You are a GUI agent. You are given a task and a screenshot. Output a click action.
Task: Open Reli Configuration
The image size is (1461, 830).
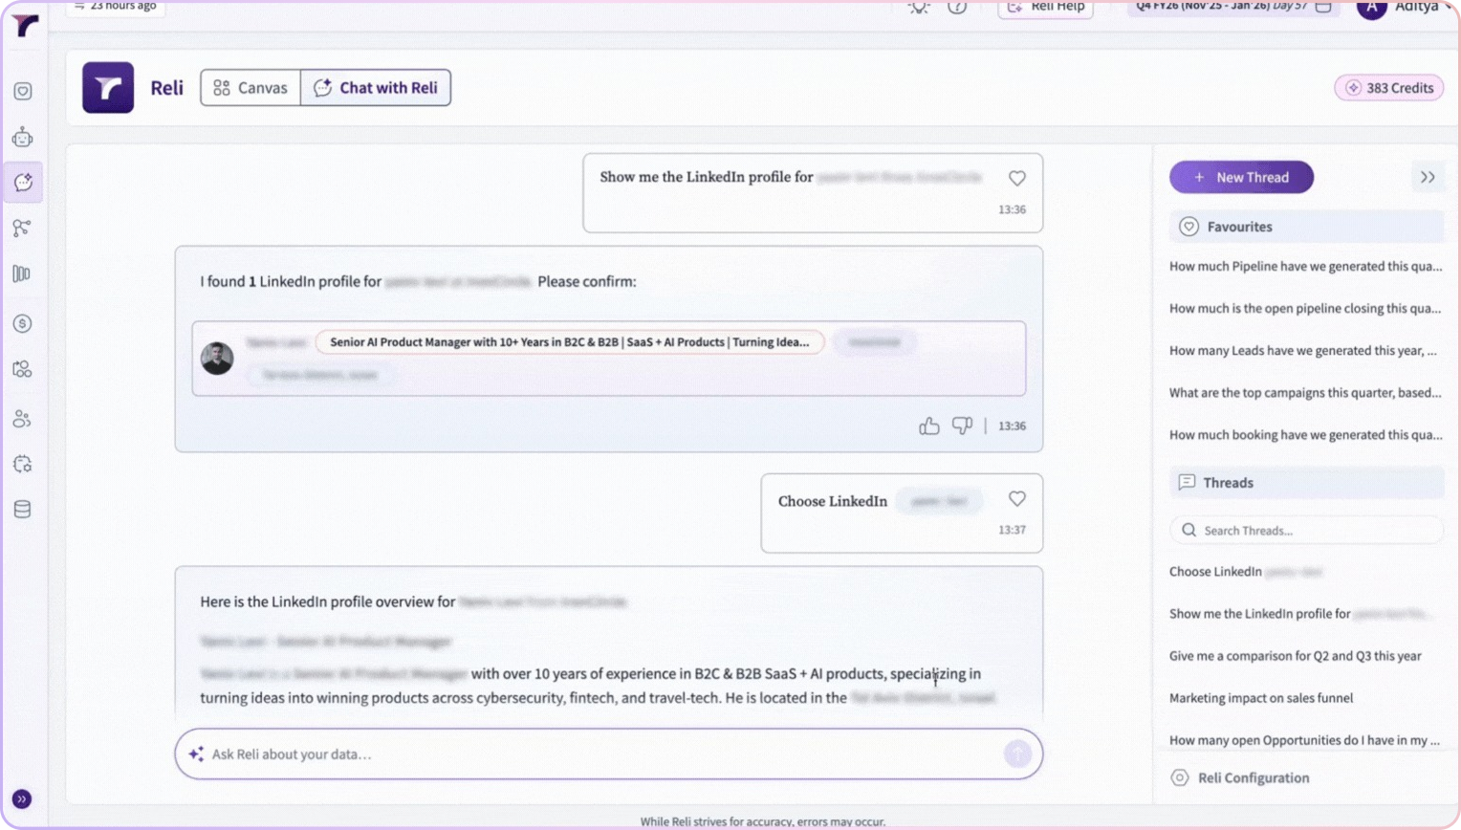[1240, 777]
